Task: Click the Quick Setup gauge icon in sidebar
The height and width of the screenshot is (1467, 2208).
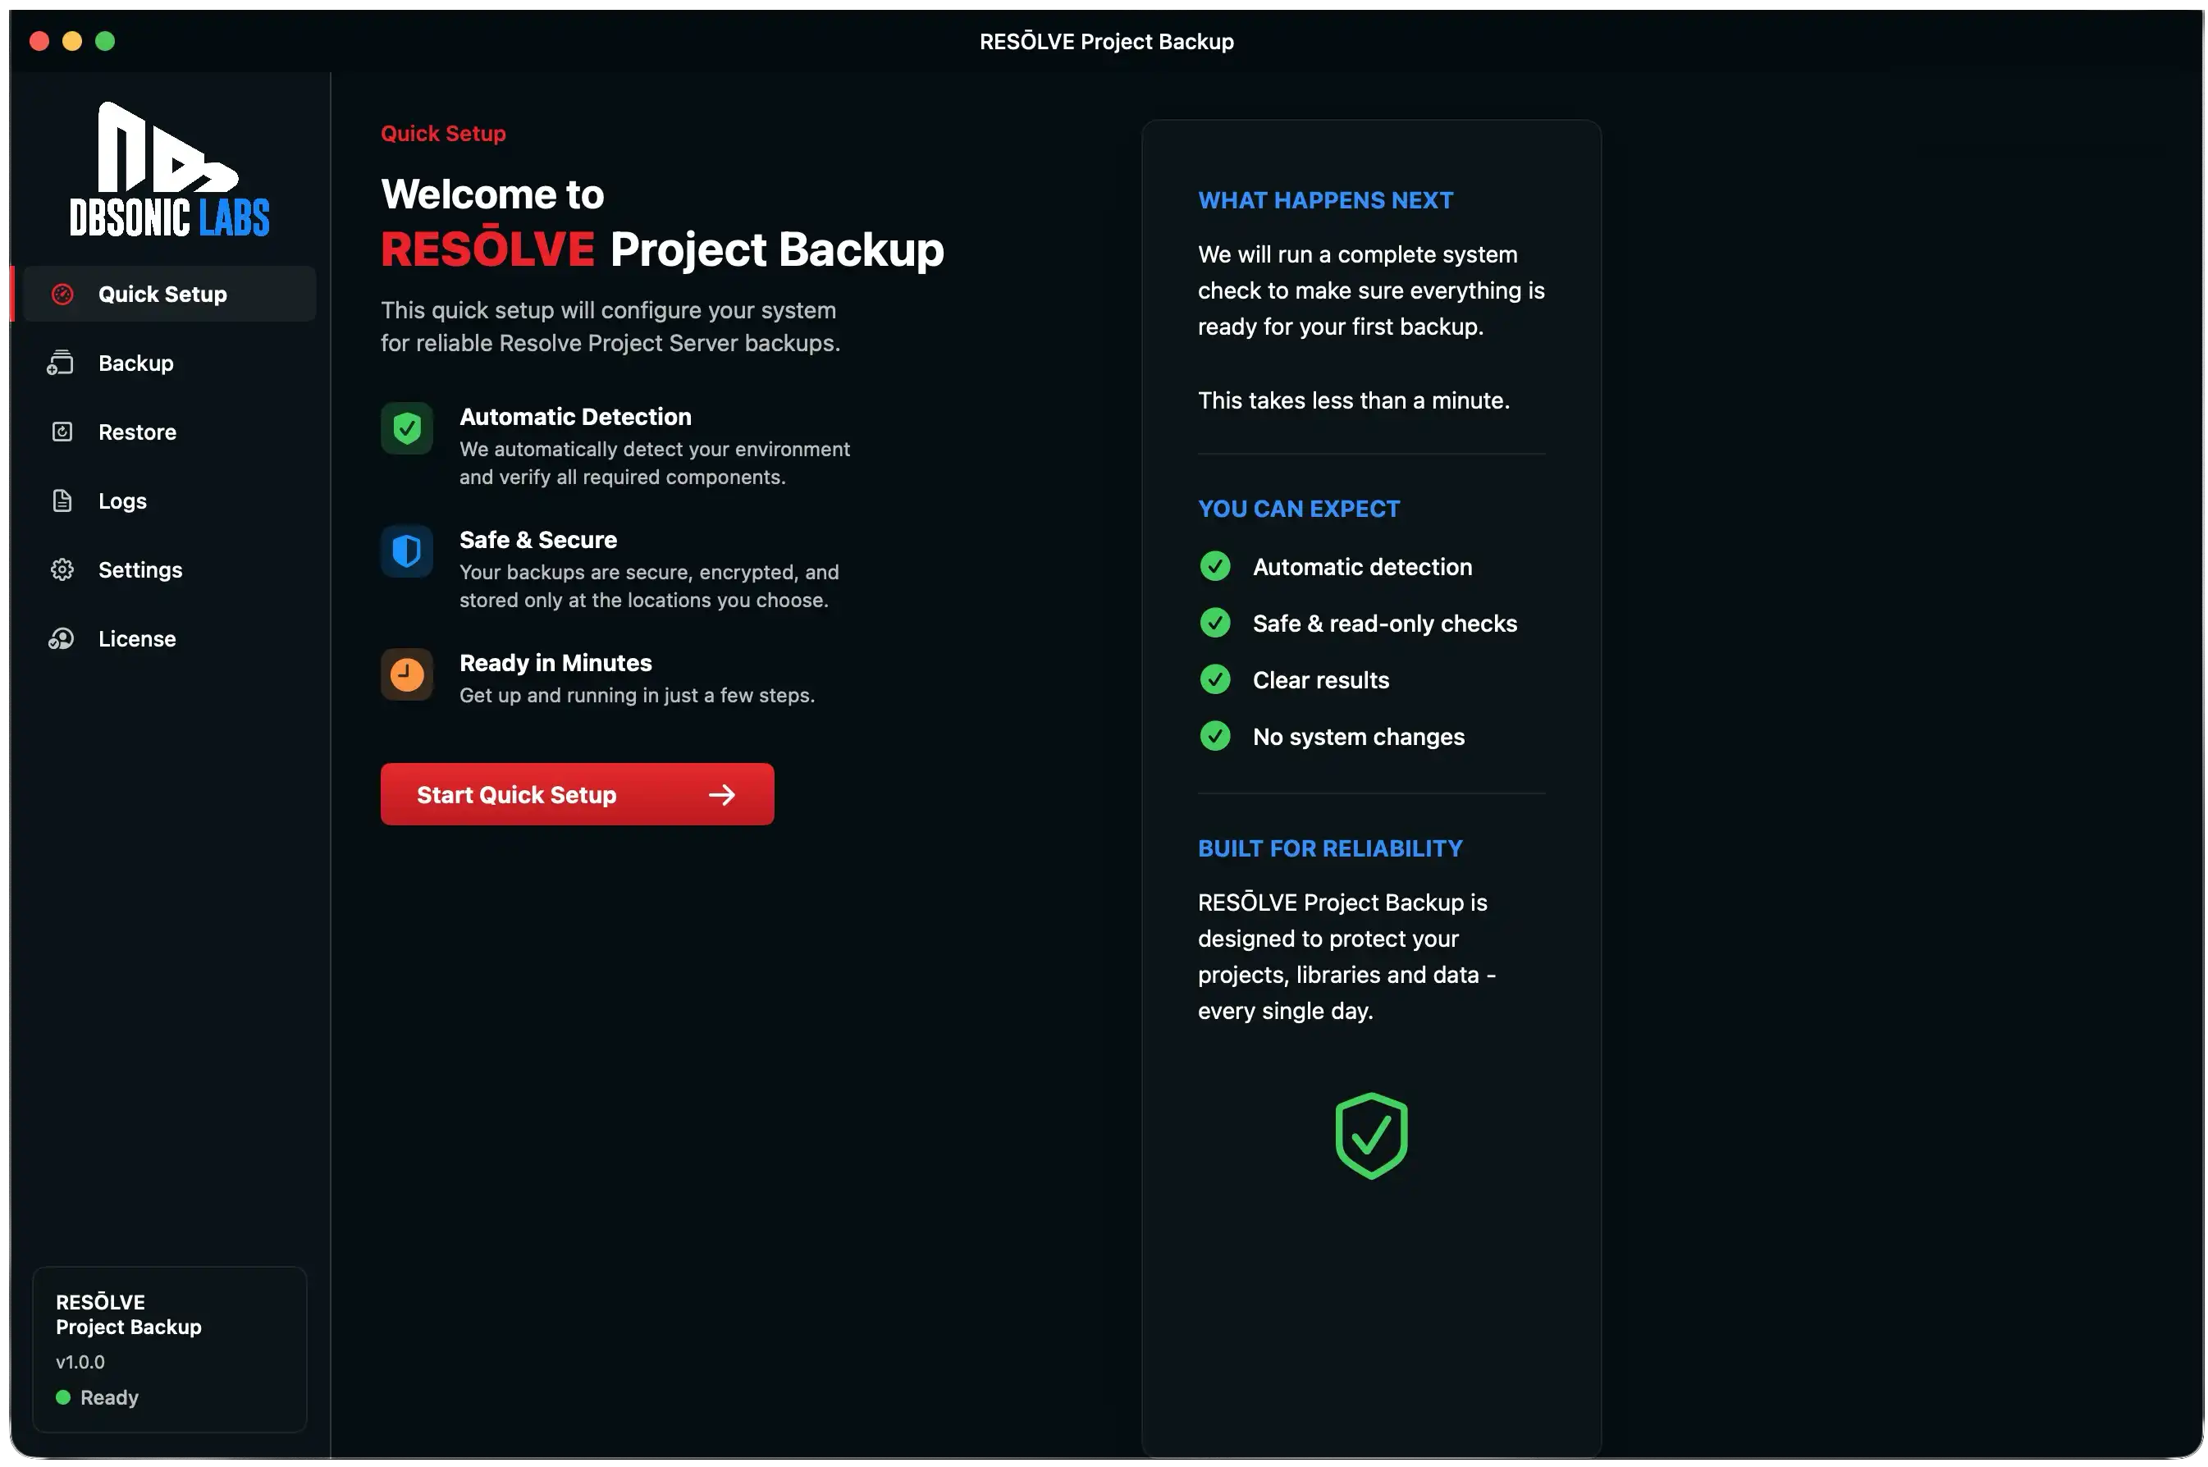Action: tap(62, 294)
